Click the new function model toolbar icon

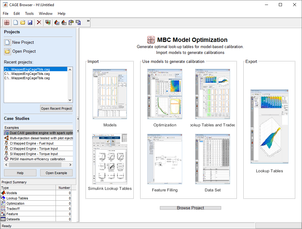tap(57, 22)
